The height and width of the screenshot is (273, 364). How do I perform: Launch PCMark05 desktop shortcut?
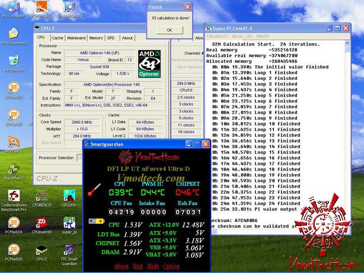point(14,252)
